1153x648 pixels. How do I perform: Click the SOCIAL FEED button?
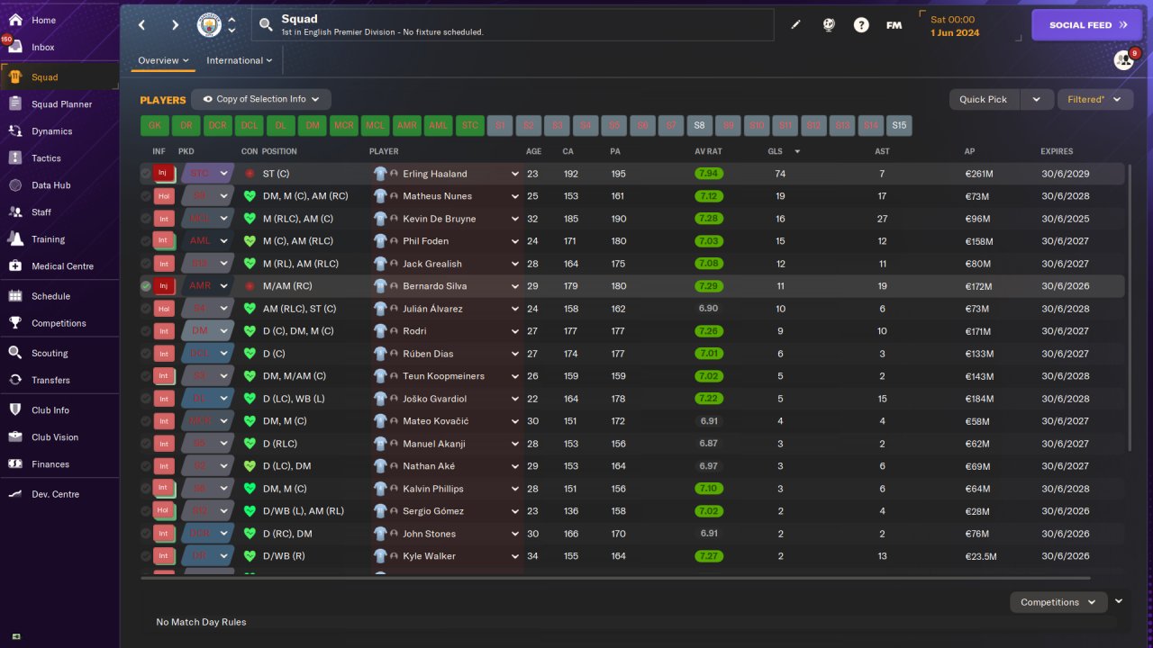[x=1086, y=25]
